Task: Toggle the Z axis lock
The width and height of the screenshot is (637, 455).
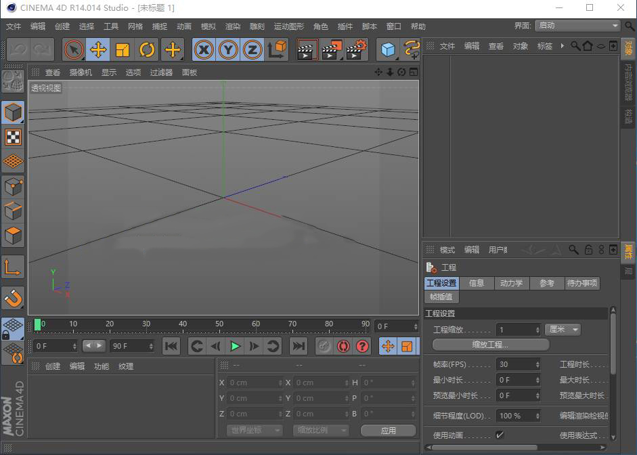Action: [x=252, y=49]
